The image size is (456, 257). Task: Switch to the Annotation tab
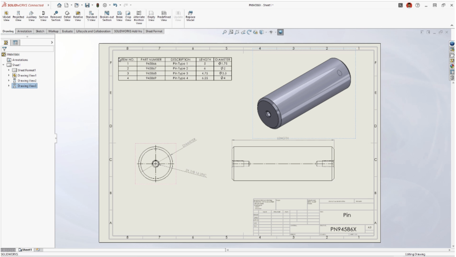click(x=24, y=31)
